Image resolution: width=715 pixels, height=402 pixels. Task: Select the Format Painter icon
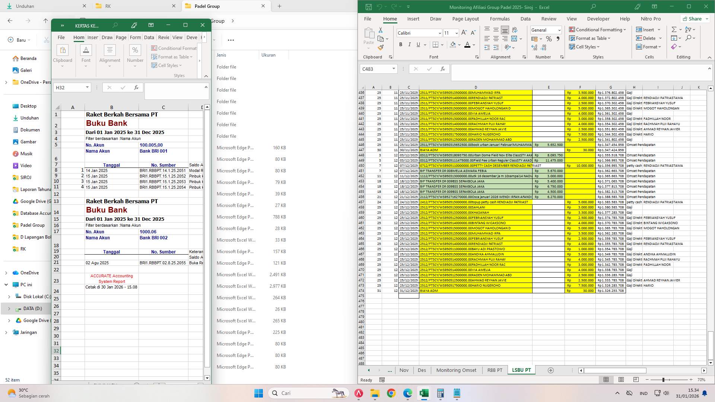click(381, 47)
